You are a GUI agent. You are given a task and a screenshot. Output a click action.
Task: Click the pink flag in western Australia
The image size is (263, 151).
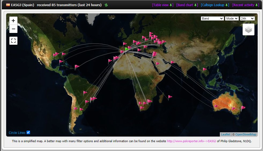point(216,106)
